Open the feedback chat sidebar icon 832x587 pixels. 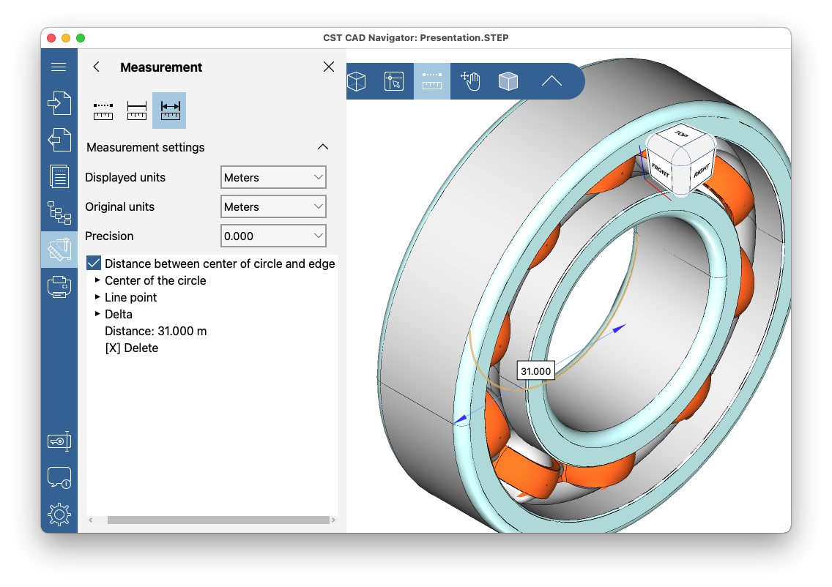pos(59,477)
